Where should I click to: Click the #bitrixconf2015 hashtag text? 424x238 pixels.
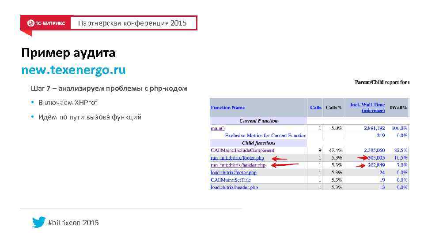click(x=73, y=223)
